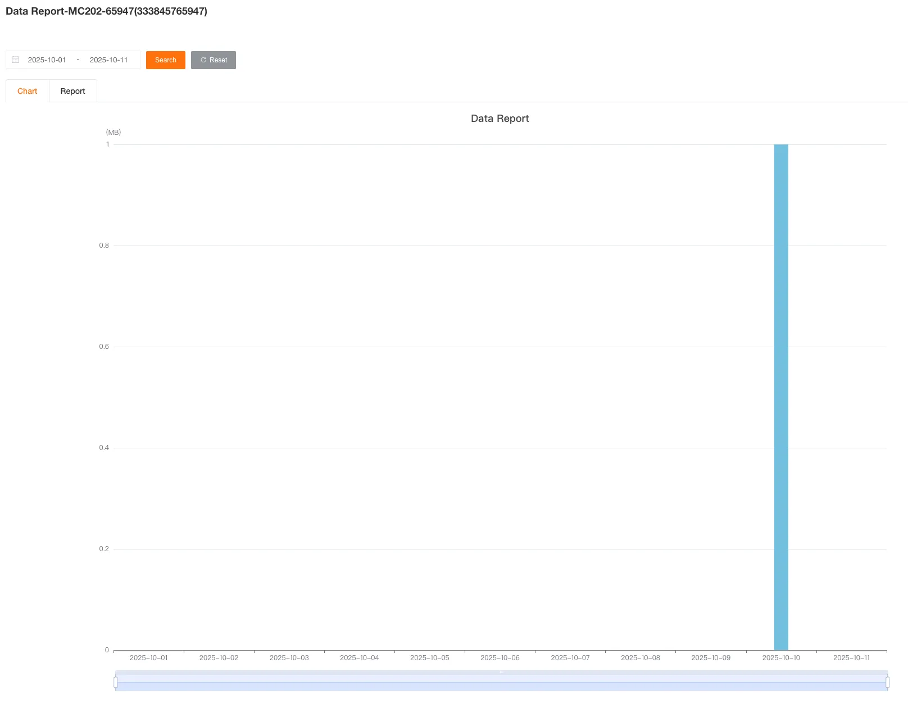Click the start date field showing 2025-10-01

(x=47, y=59)
